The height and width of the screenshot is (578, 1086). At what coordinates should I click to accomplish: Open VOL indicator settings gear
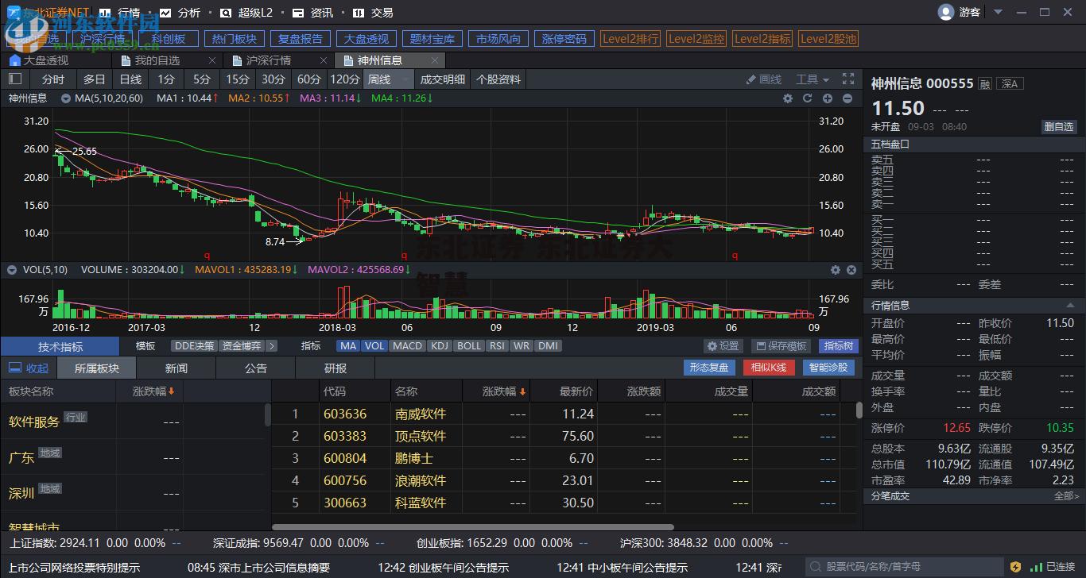[836, 270]
